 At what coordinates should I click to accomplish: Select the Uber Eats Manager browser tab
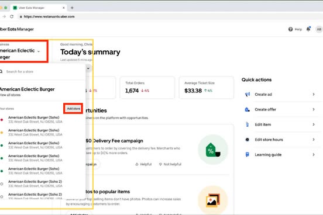tap(39, 8)
